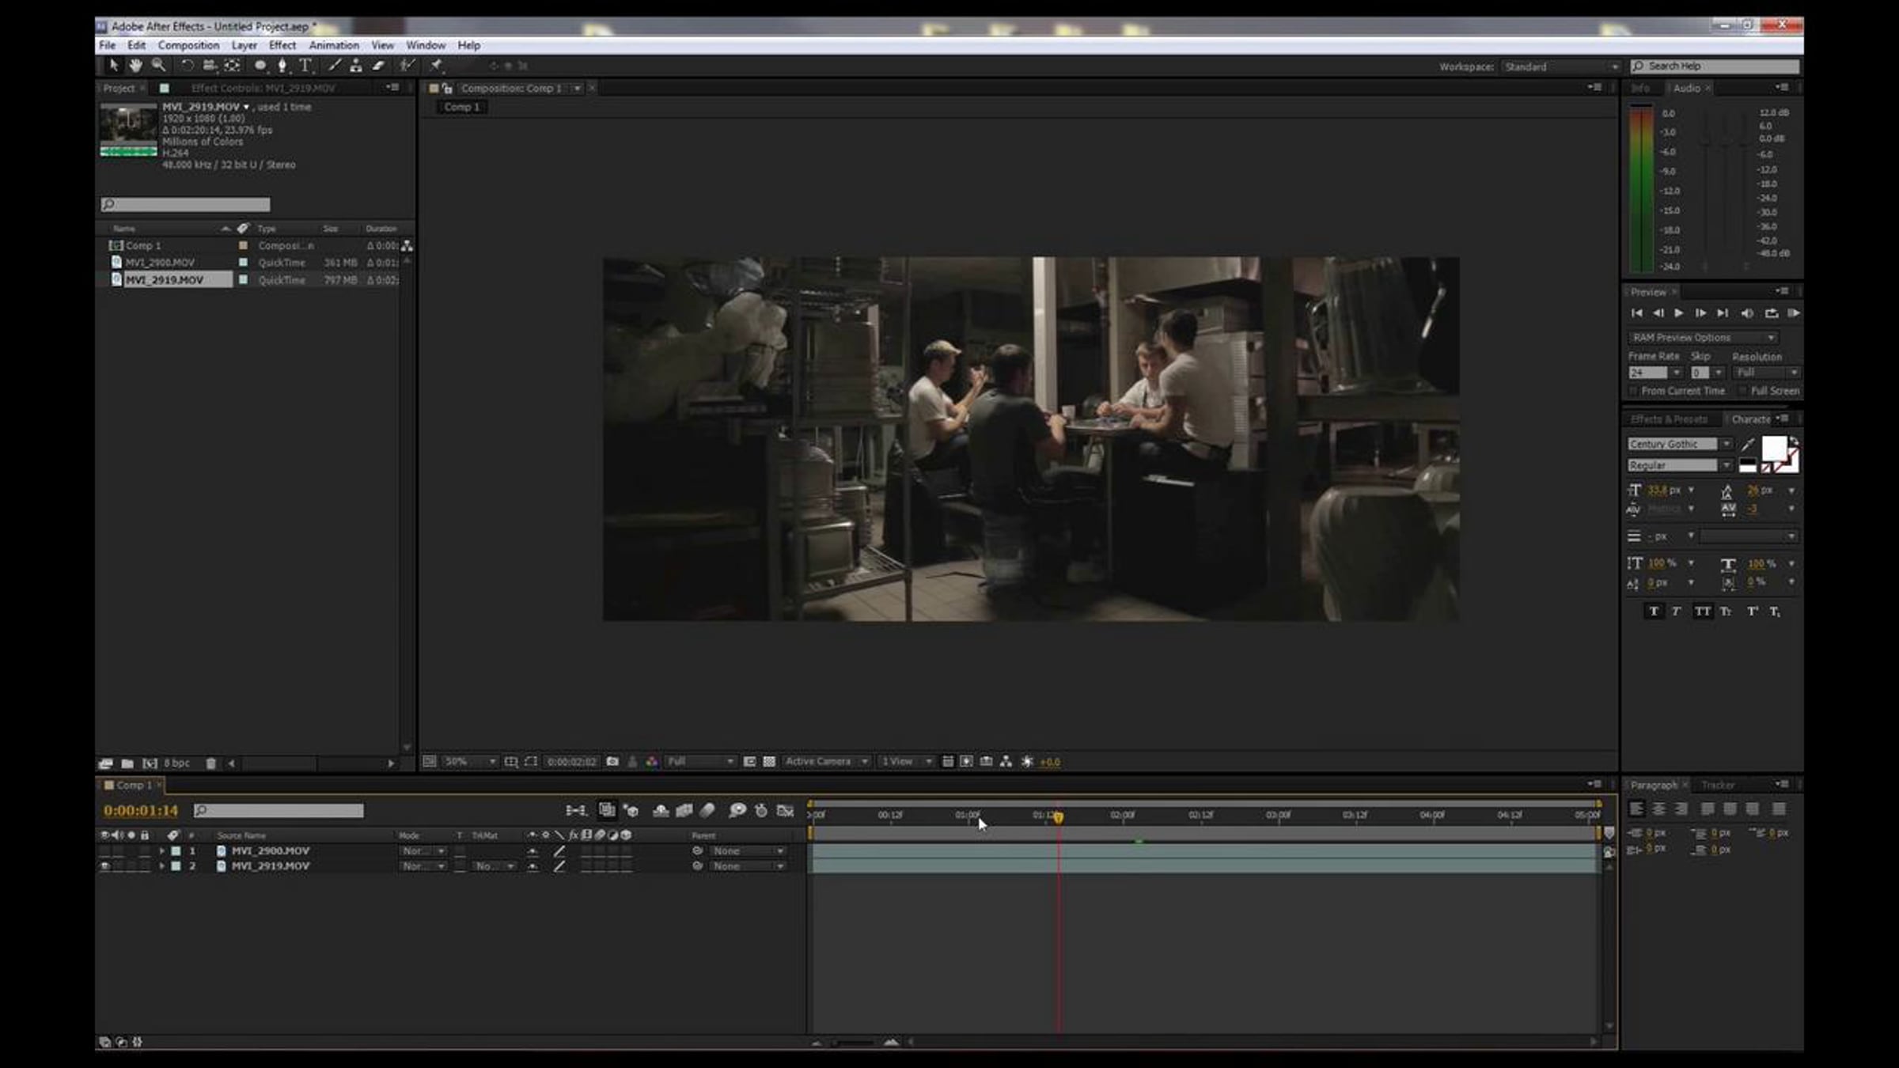Image resolution: width=1899 pixels, height=1068 pixels.
Task: Select the Horizontal Type tool
Action: click(305, 66)
